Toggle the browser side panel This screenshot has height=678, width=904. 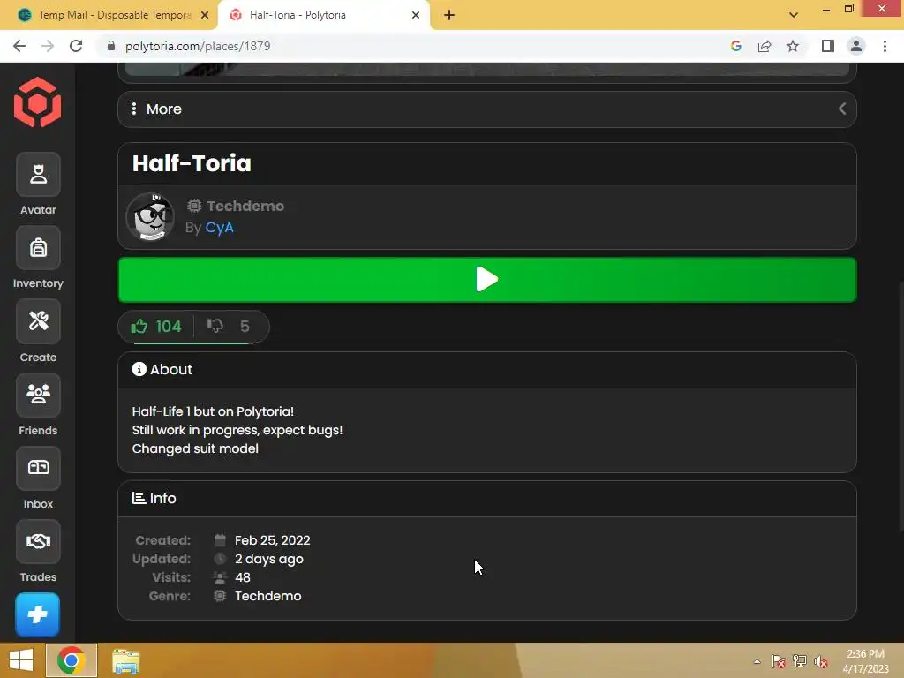(x=828, y=46)
